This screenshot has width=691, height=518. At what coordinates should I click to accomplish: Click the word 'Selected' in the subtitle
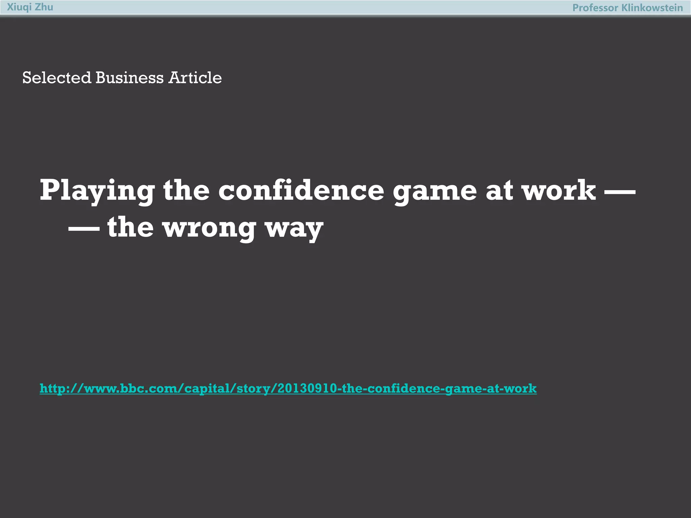(57, 78)
